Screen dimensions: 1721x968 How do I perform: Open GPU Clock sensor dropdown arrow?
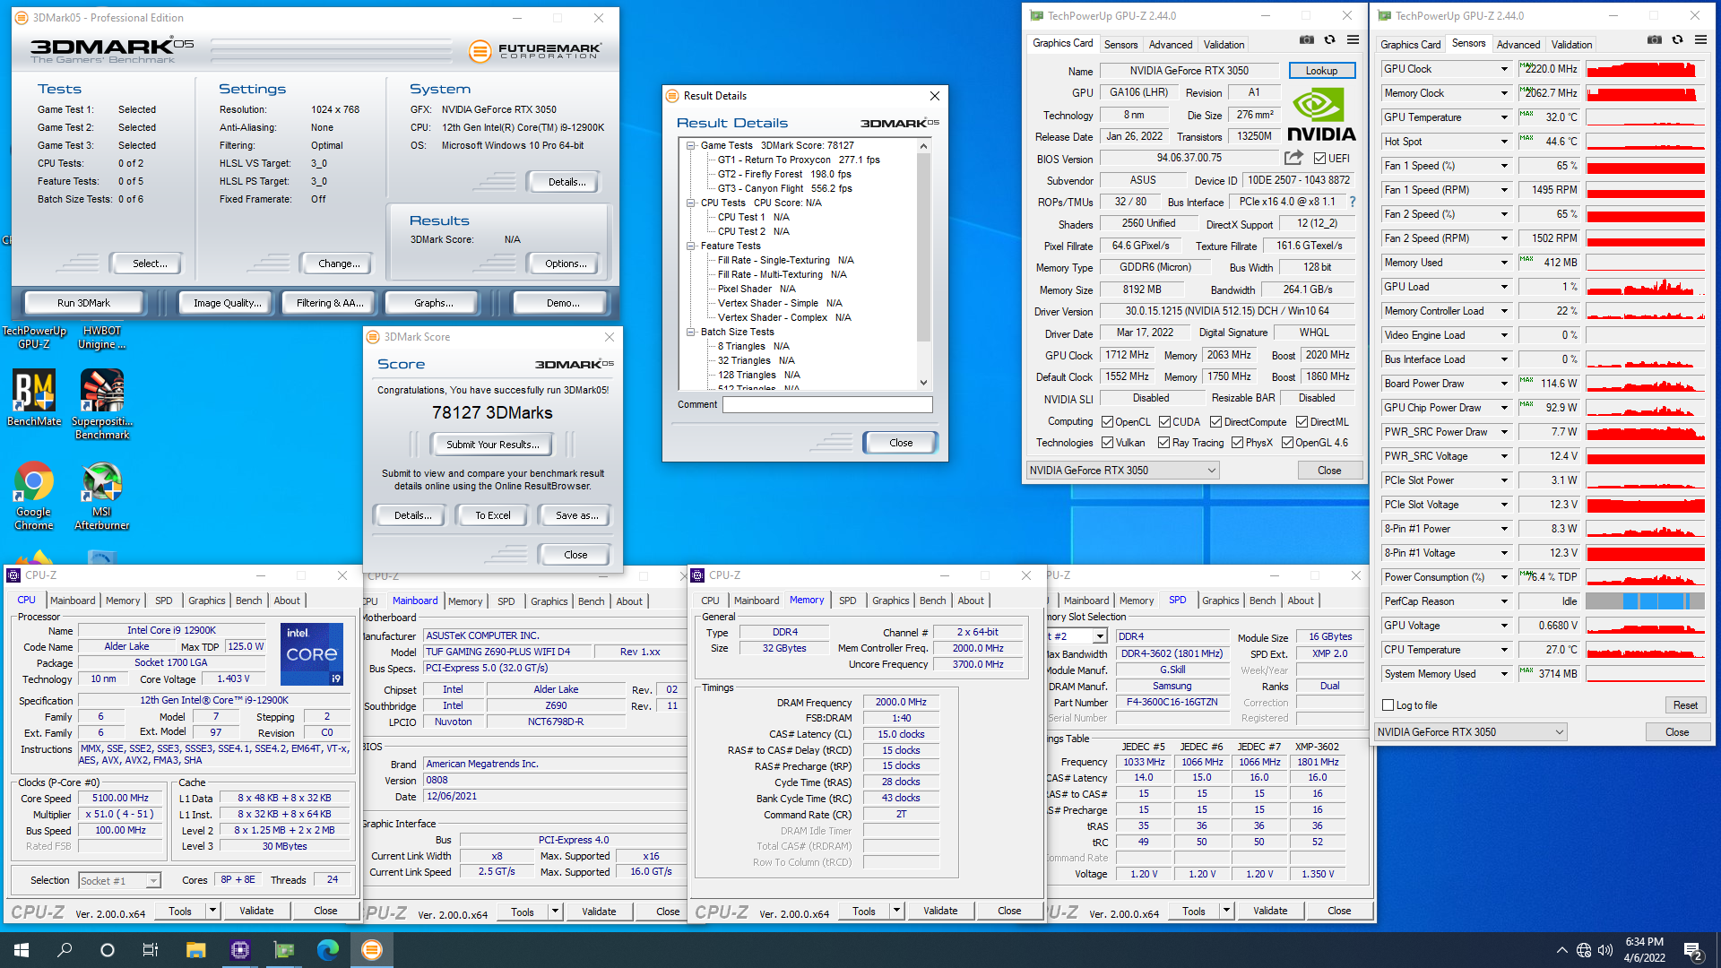(1504, 69)
